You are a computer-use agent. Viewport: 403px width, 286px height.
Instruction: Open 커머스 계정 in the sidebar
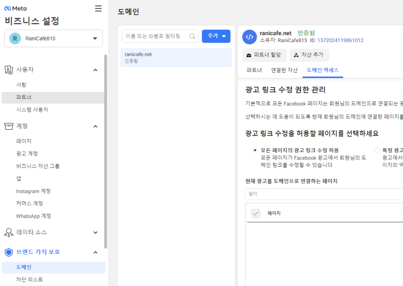tap(29, 204)
